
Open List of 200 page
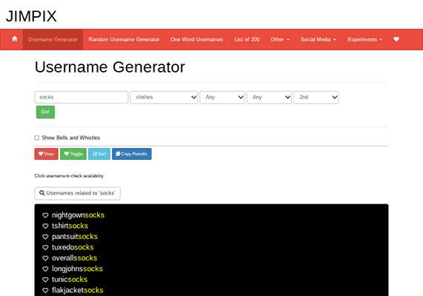[247, 39]
